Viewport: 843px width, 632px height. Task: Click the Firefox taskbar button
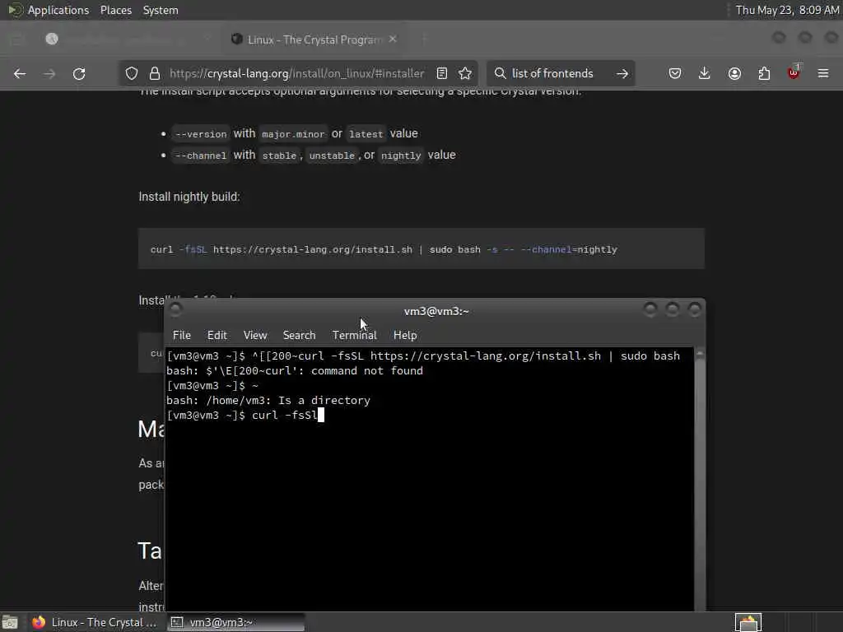tap(95, 622)
